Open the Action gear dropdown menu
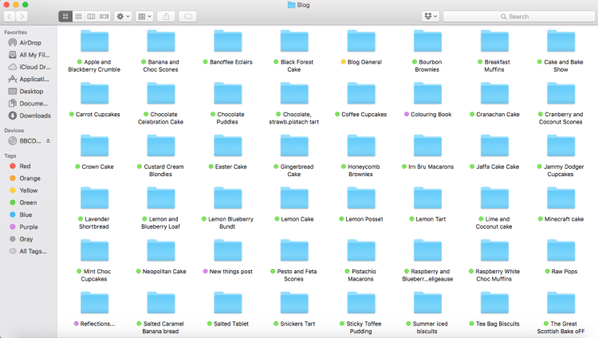Viewport: 598px width, 338px height. (x=124, y=16)
